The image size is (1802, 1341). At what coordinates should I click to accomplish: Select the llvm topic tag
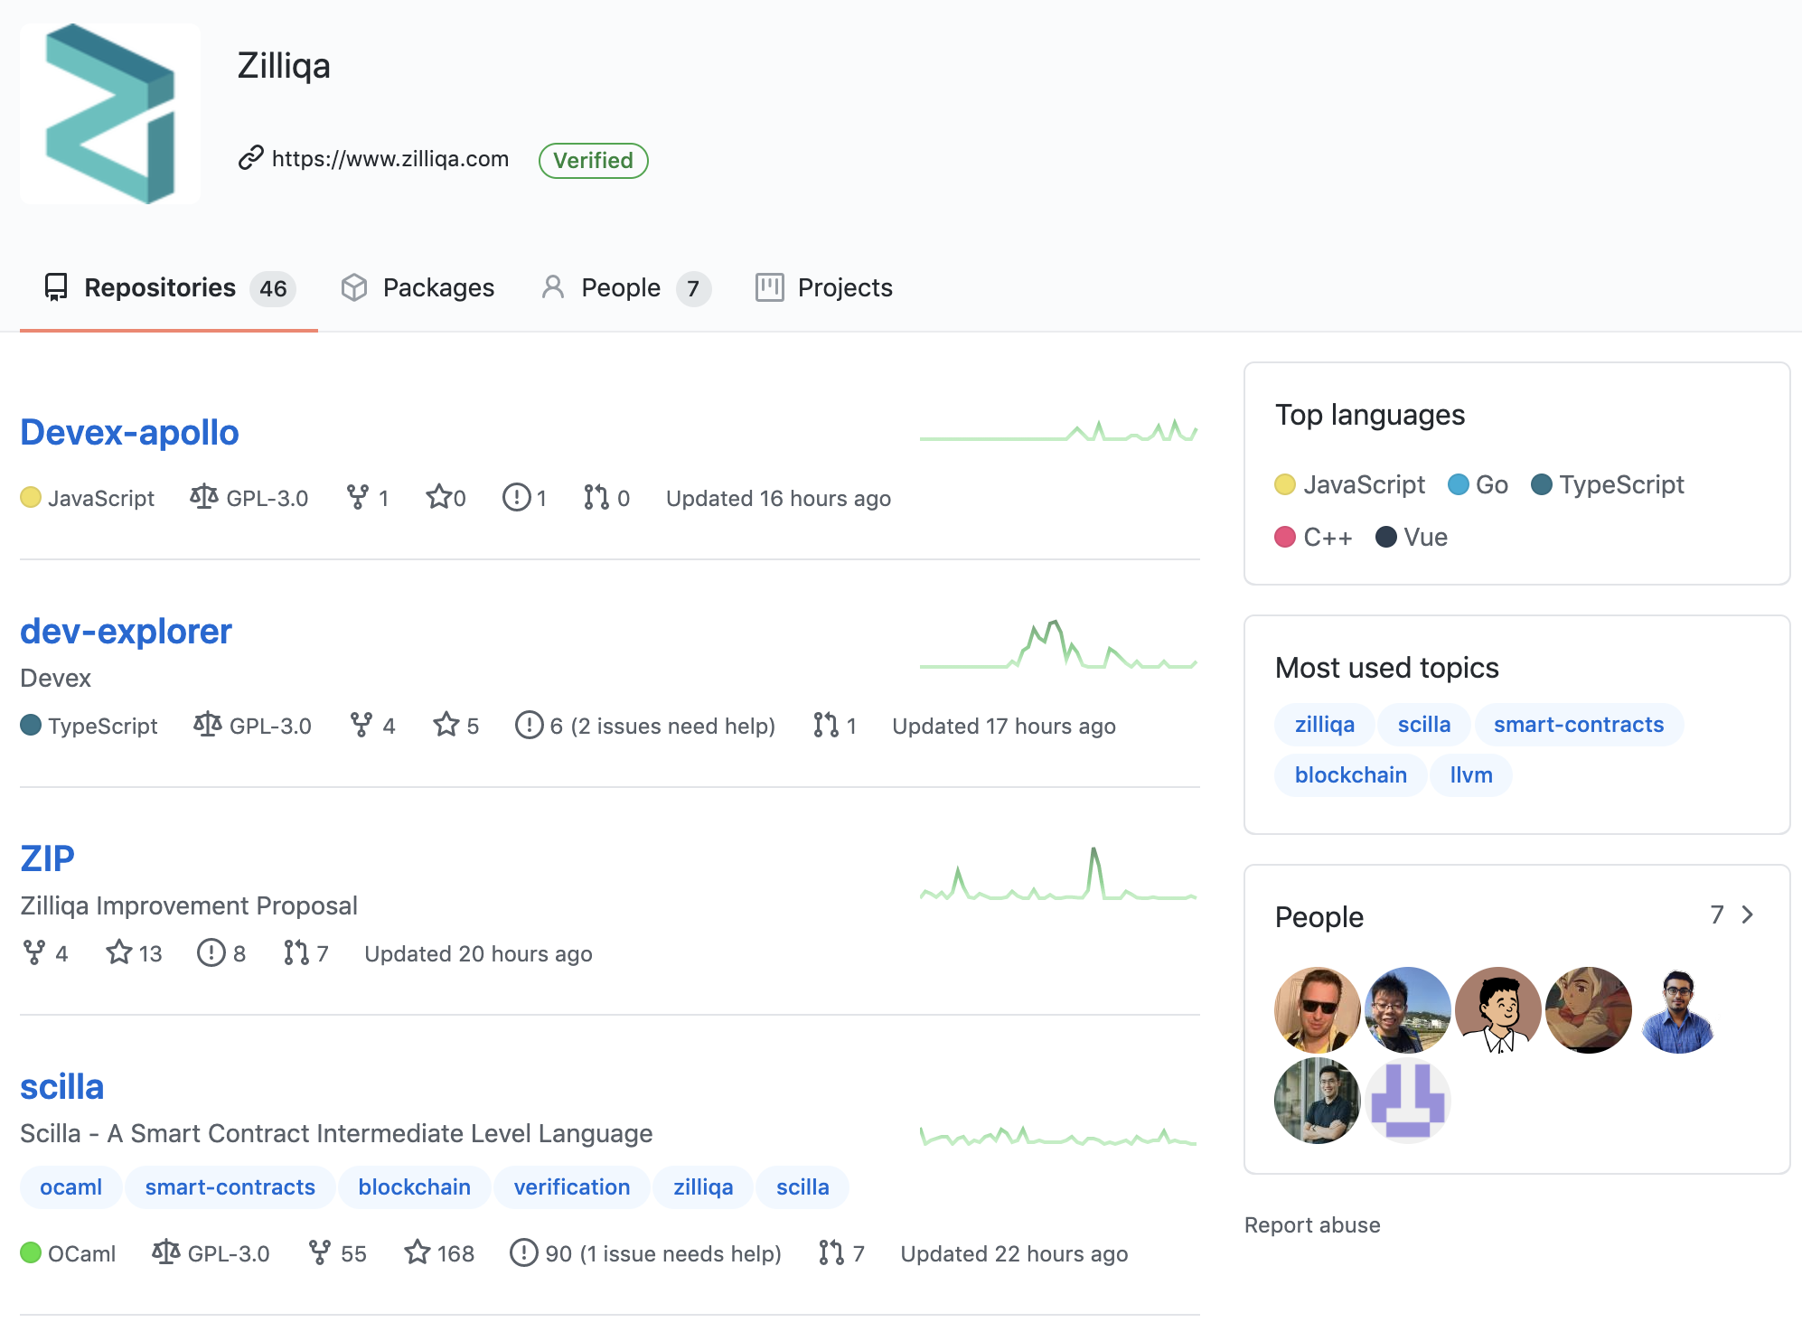[x=1470, y=774]
